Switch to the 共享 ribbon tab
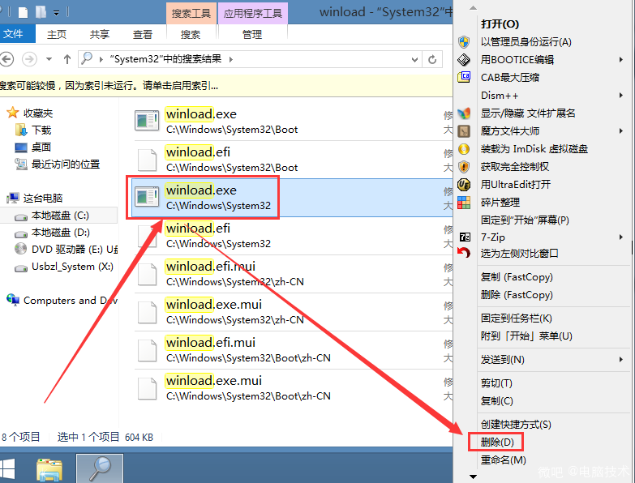This screenshot has height=483, width=635. 100,34
